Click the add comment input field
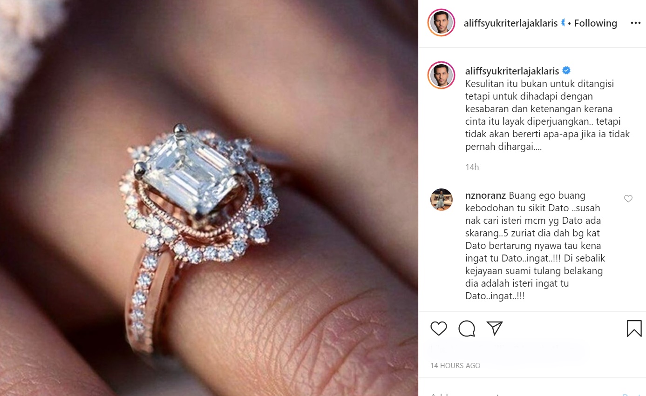The width and height of the screenshot is (646, 396). (522, 394)
